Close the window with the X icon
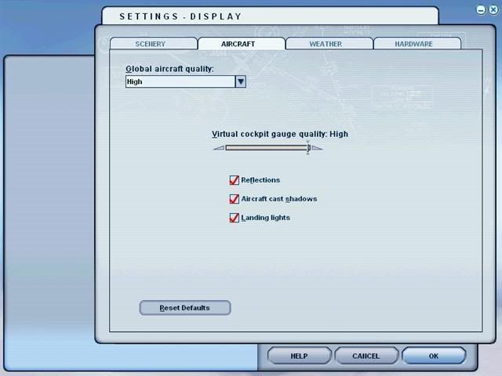This screenshot has height=376, width=502. [493, 9]
